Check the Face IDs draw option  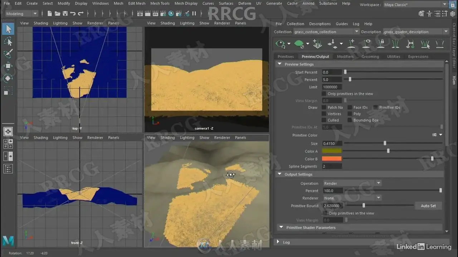pyautogui.click(x=350, y=107)
